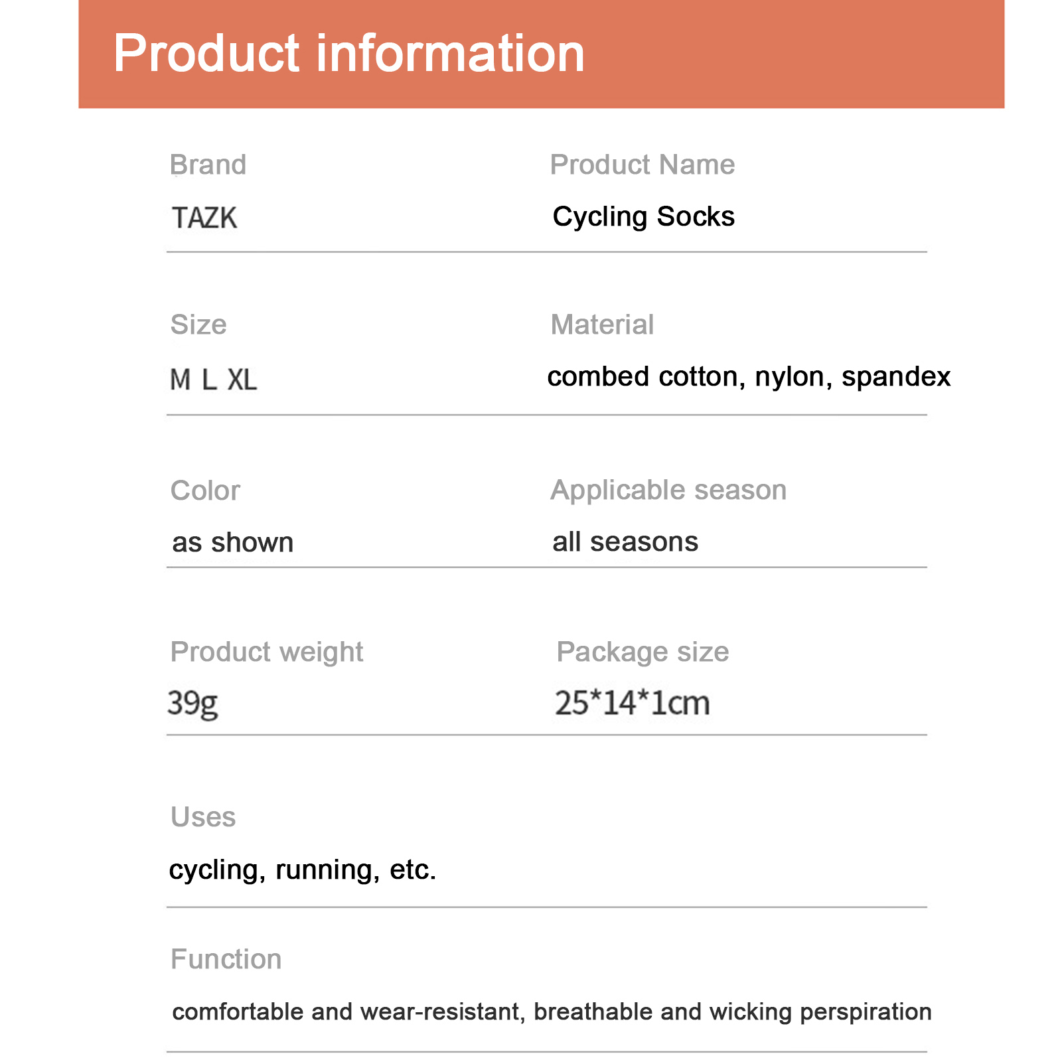This screenshot has height=1062, width=1062.
Task: Click the Uses label
Action: pyautogui.click(x=203, y=817)
